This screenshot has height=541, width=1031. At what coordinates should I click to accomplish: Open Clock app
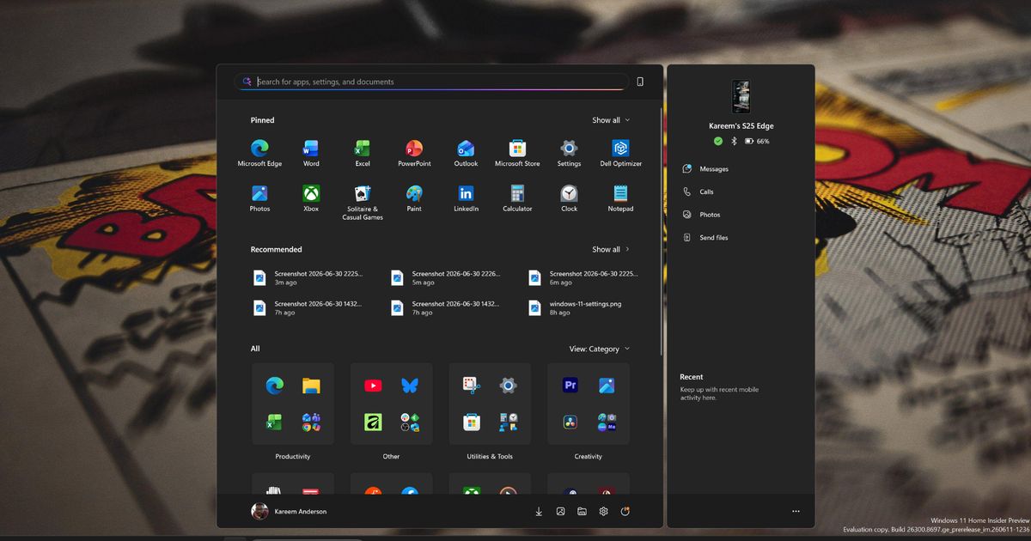[569, 198]
